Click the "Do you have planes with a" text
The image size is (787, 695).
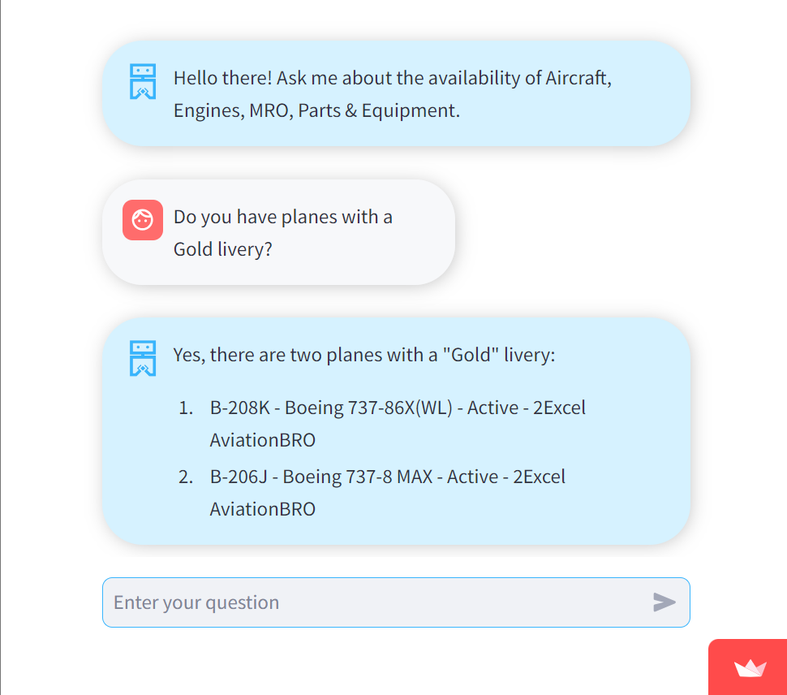pyautogui.click(x=282, y=217)
